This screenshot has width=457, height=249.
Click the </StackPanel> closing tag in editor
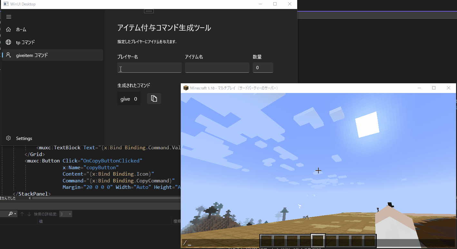click(32, 194)
